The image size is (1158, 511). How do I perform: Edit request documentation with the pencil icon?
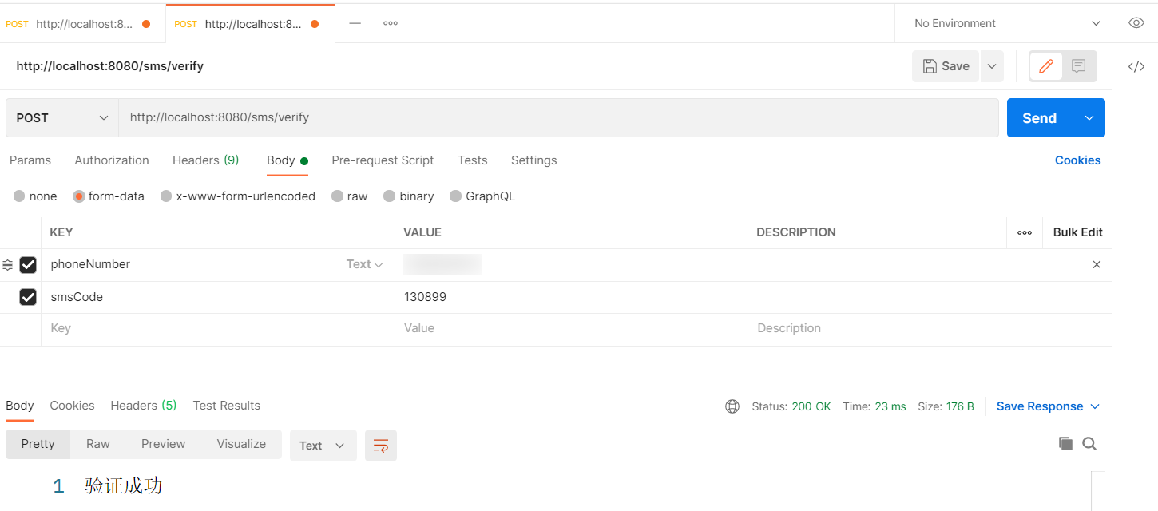point(1045,66)
